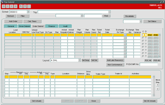Viewport: 165px width, 105px height.
Task: Open the search-field dropdown left of Find
Action: [x=82, y=16]
